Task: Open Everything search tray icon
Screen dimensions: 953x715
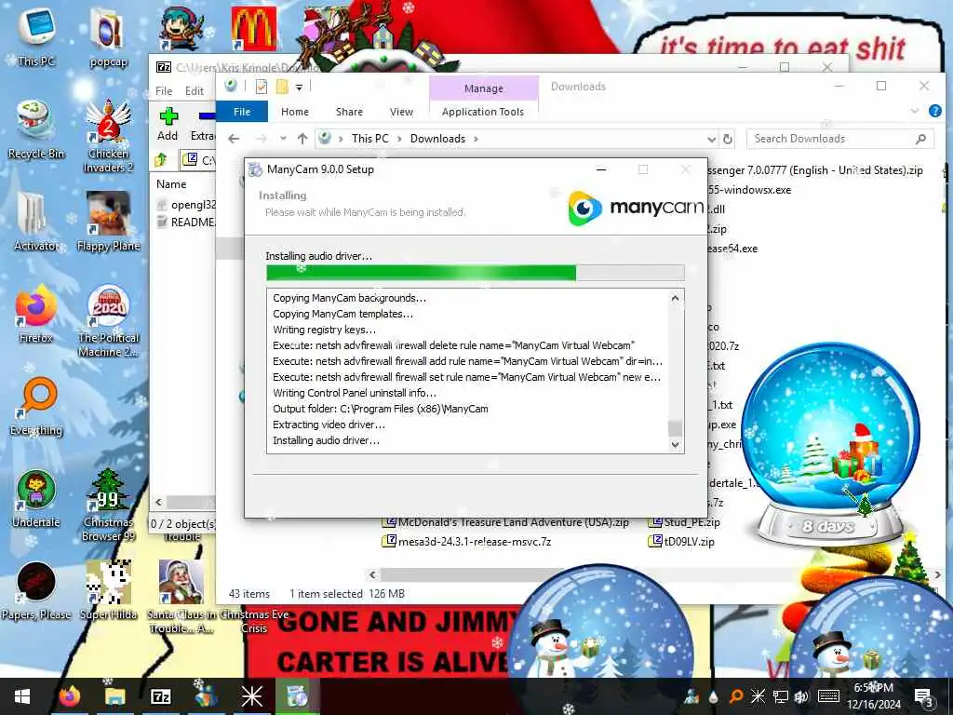Action: 736,696
